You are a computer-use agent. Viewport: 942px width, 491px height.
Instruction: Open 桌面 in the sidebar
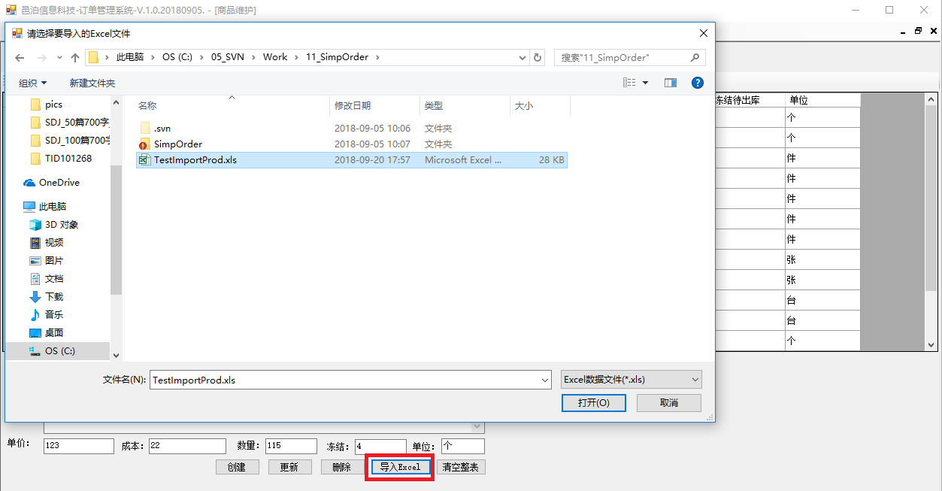pos(53,332)
